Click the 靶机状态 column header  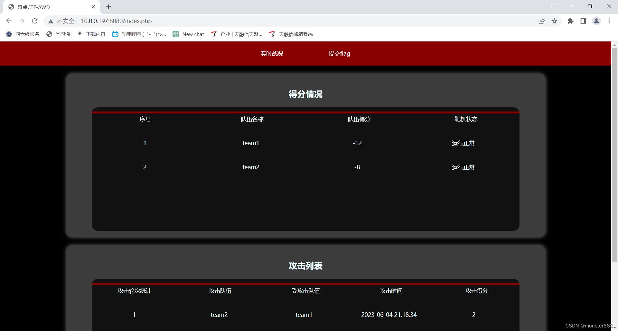466,119
